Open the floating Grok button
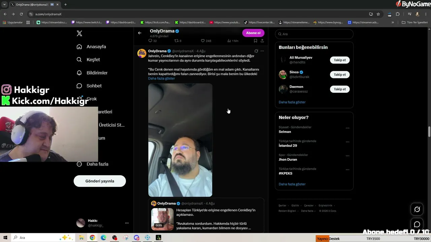Viewport: 431px width, 242px height. click(x=417, y=209)
